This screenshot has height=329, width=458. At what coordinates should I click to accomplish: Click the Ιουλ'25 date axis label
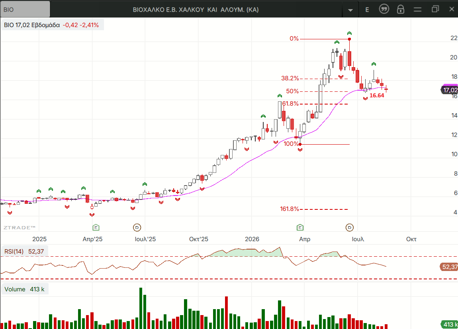click(145, 239)
